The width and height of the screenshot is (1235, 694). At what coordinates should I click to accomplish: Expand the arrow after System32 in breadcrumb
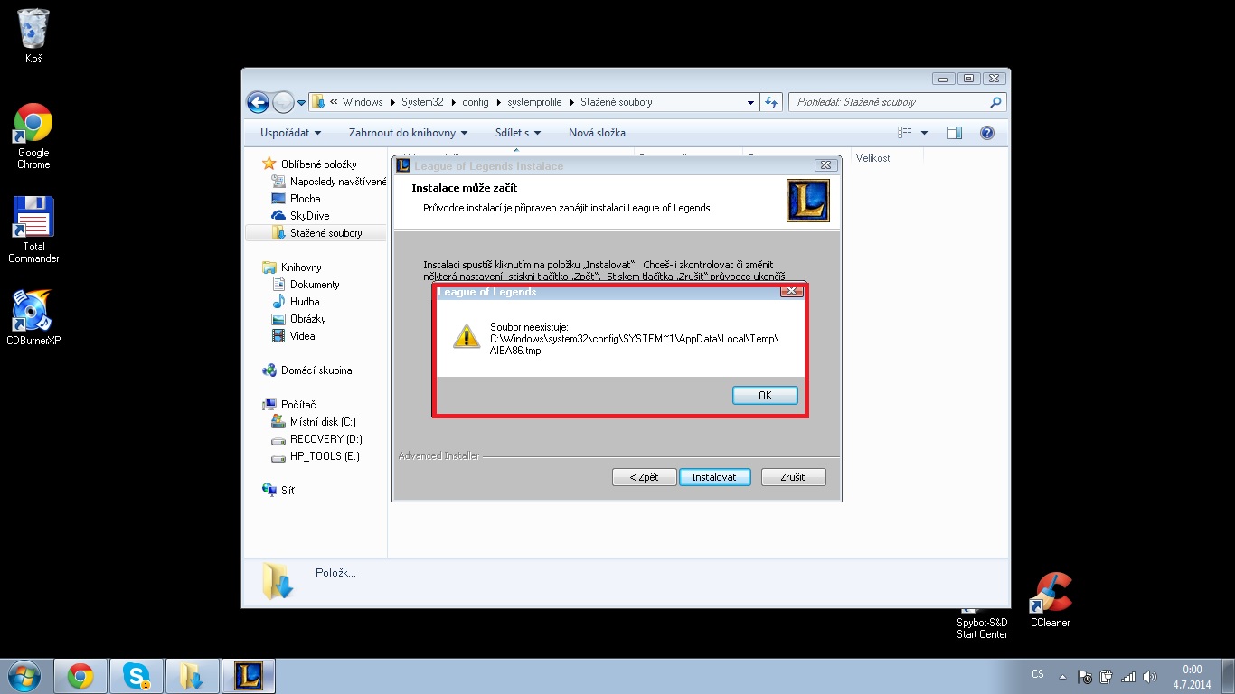(452, 102)
